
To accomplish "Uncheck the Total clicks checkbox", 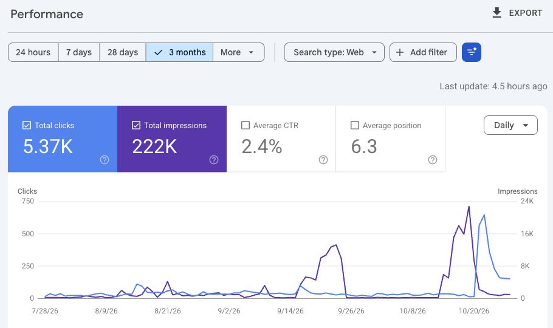I will click(x=27, y=125).
